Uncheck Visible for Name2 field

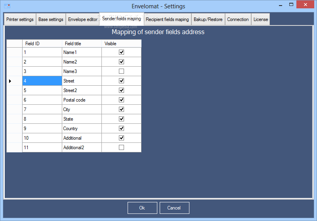121,62
